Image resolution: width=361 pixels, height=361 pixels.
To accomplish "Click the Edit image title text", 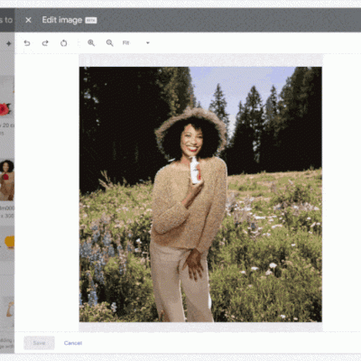I will [x=62, y=20].
